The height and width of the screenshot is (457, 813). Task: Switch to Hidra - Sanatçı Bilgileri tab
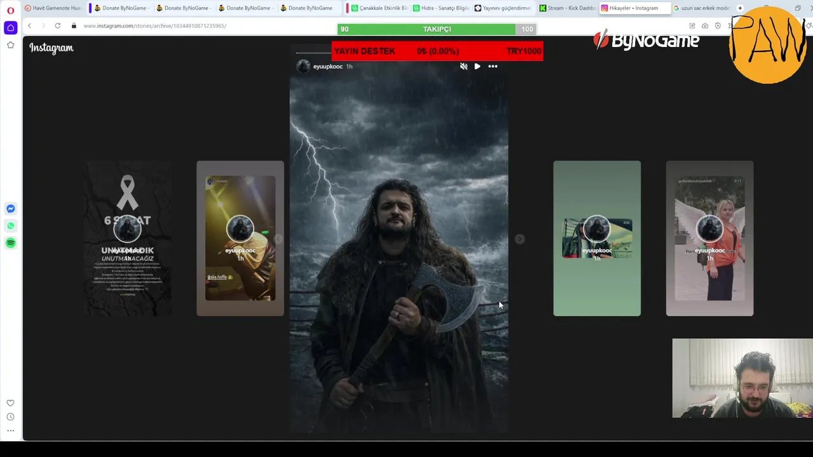pyautogui.click(x=440, y=8)
